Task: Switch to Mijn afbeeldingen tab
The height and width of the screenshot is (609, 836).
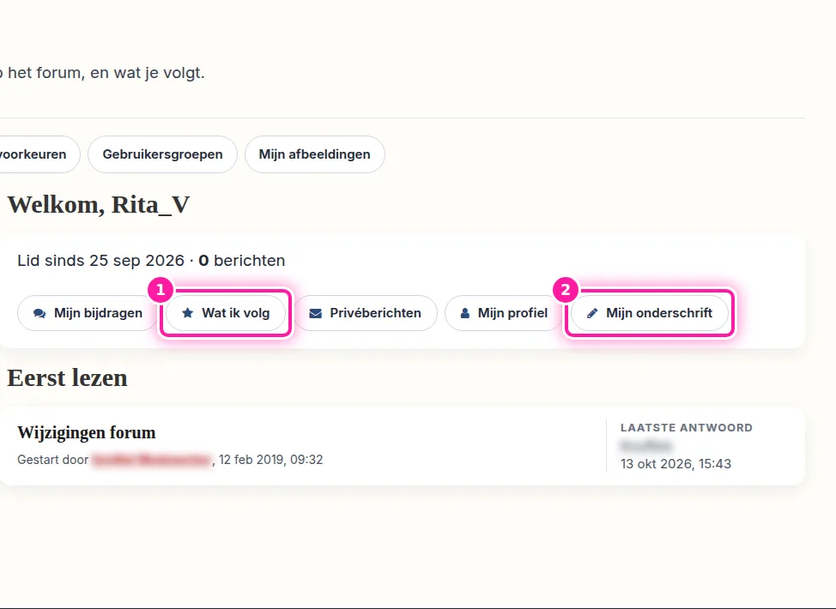Action: click(x=314, y=154)
